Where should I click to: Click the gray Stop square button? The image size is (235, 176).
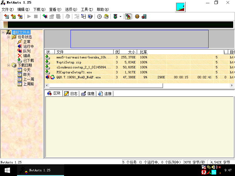(36, 16)
